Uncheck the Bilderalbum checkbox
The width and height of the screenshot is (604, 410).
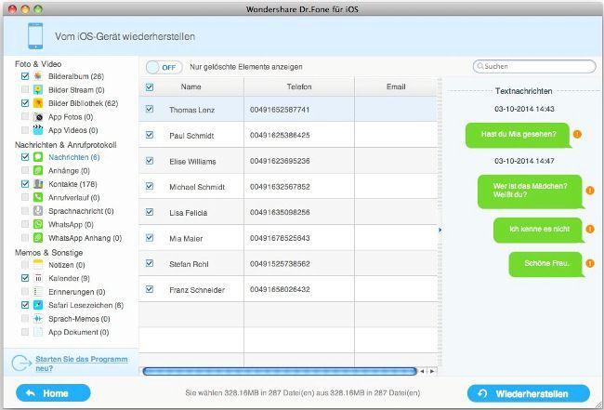tap(25, 76)
